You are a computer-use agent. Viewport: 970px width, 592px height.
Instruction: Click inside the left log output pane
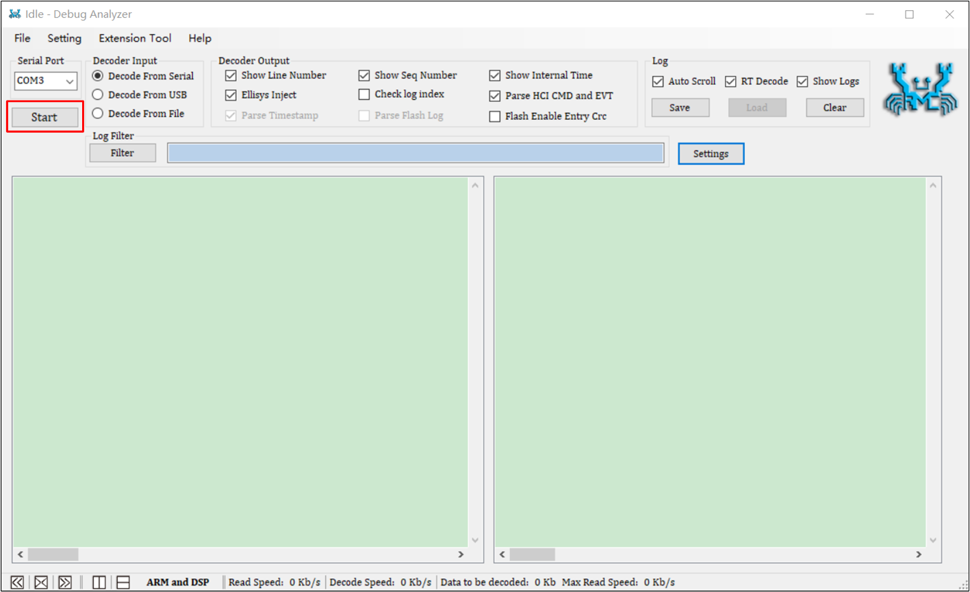240,362
